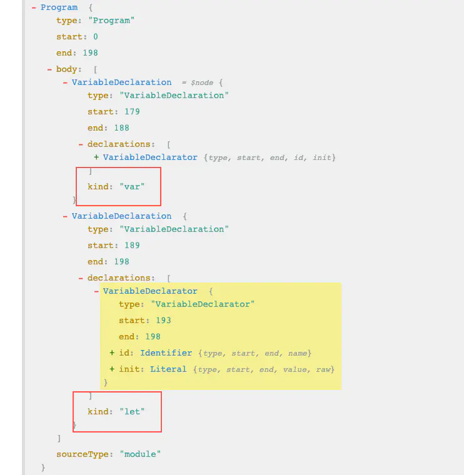Click the VariableDeclaration starting at 189
Viewport: 464px width, 475px height.
[x=121, y=216]
